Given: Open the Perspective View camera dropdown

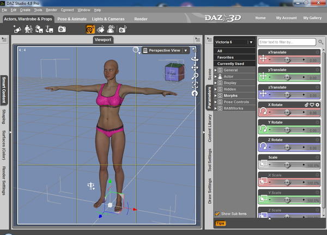Looking at the screenshot, I should pos(186,51).
